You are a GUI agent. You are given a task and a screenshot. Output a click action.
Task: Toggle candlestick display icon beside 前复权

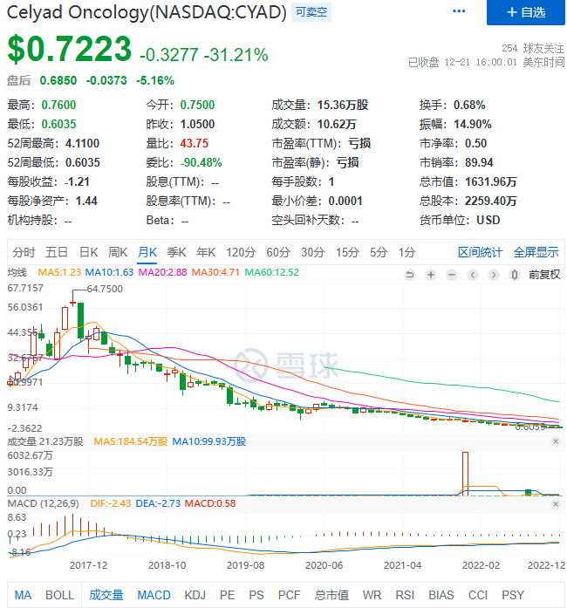pyautogui.click(x=515, y=275)
